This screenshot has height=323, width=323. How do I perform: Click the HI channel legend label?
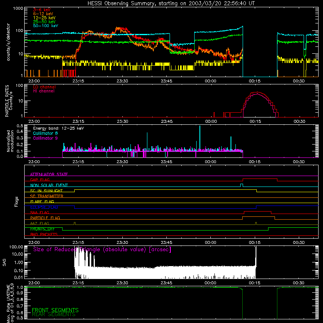coord(44,91)
